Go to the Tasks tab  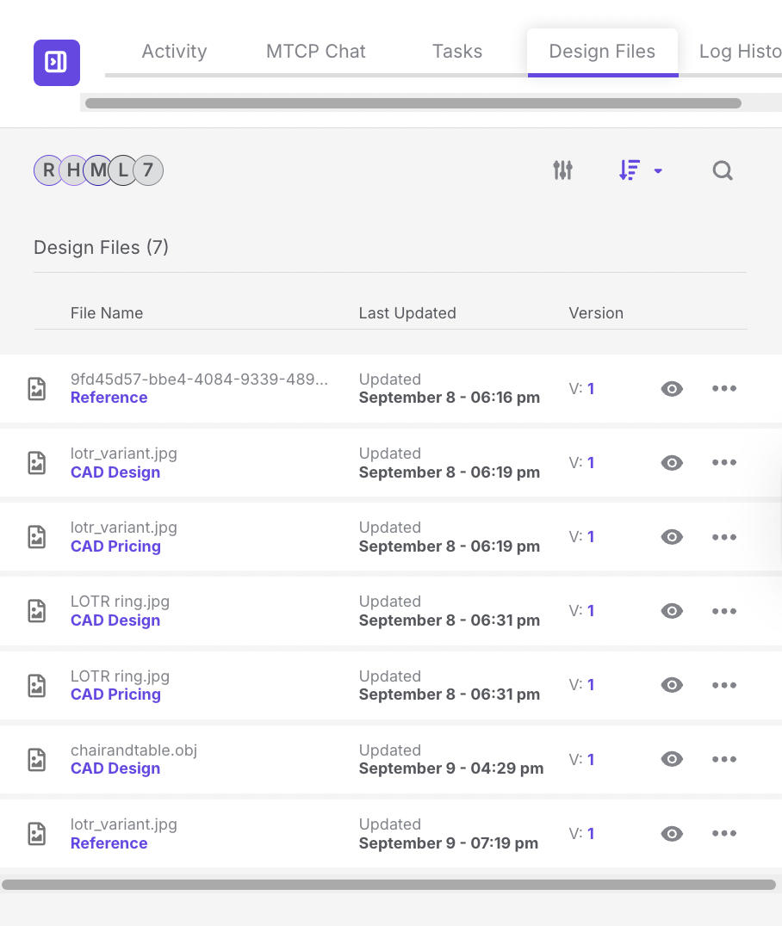[x=456, y=52]
